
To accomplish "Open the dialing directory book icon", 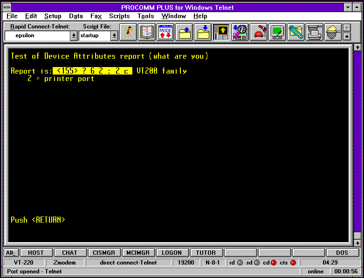I will [147, 32].
